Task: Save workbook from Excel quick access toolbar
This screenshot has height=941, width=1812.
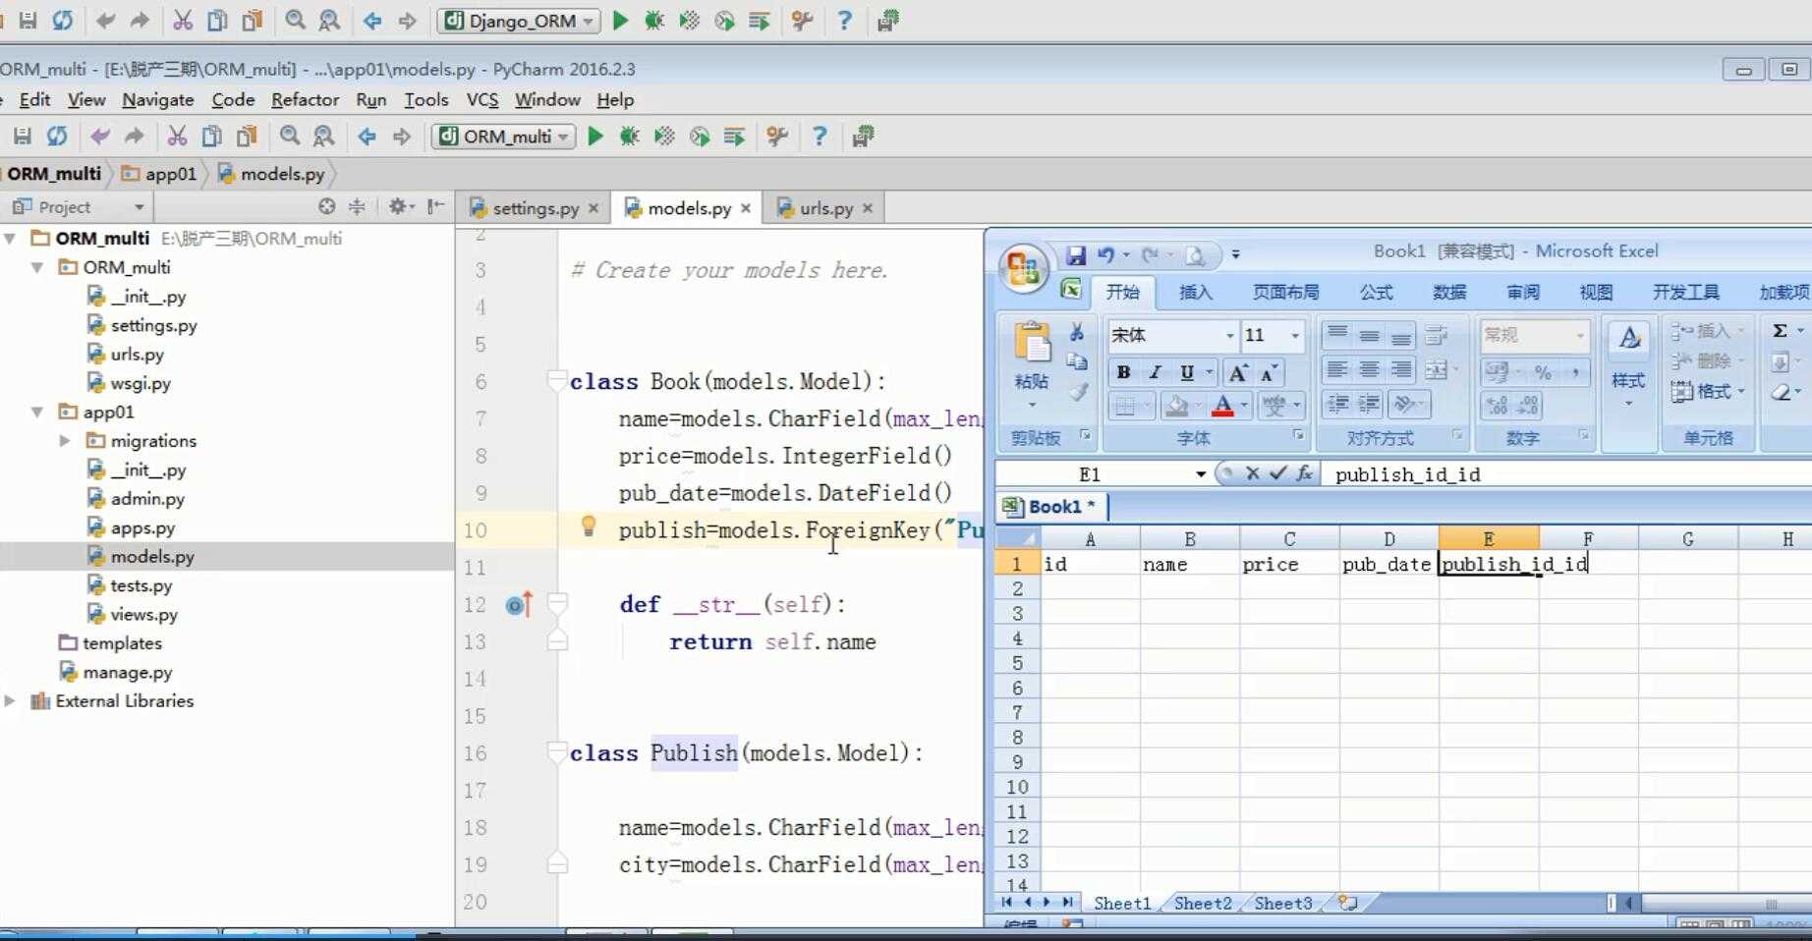Action: coord(1076,255)
